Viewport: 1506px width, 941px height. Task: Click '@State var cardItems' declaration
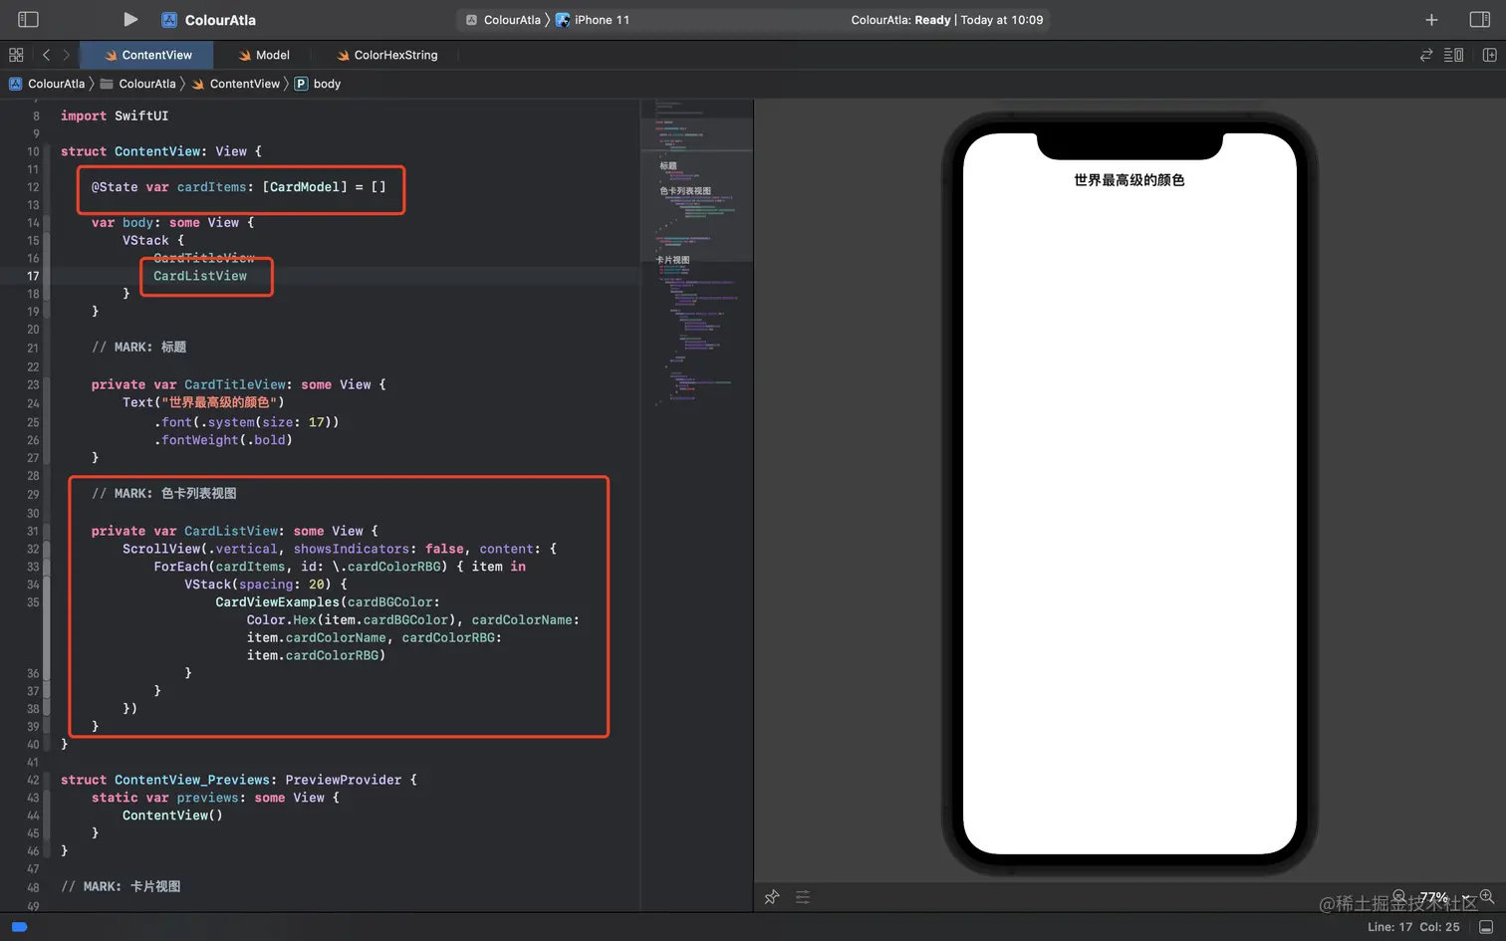(x=238, y=187)
